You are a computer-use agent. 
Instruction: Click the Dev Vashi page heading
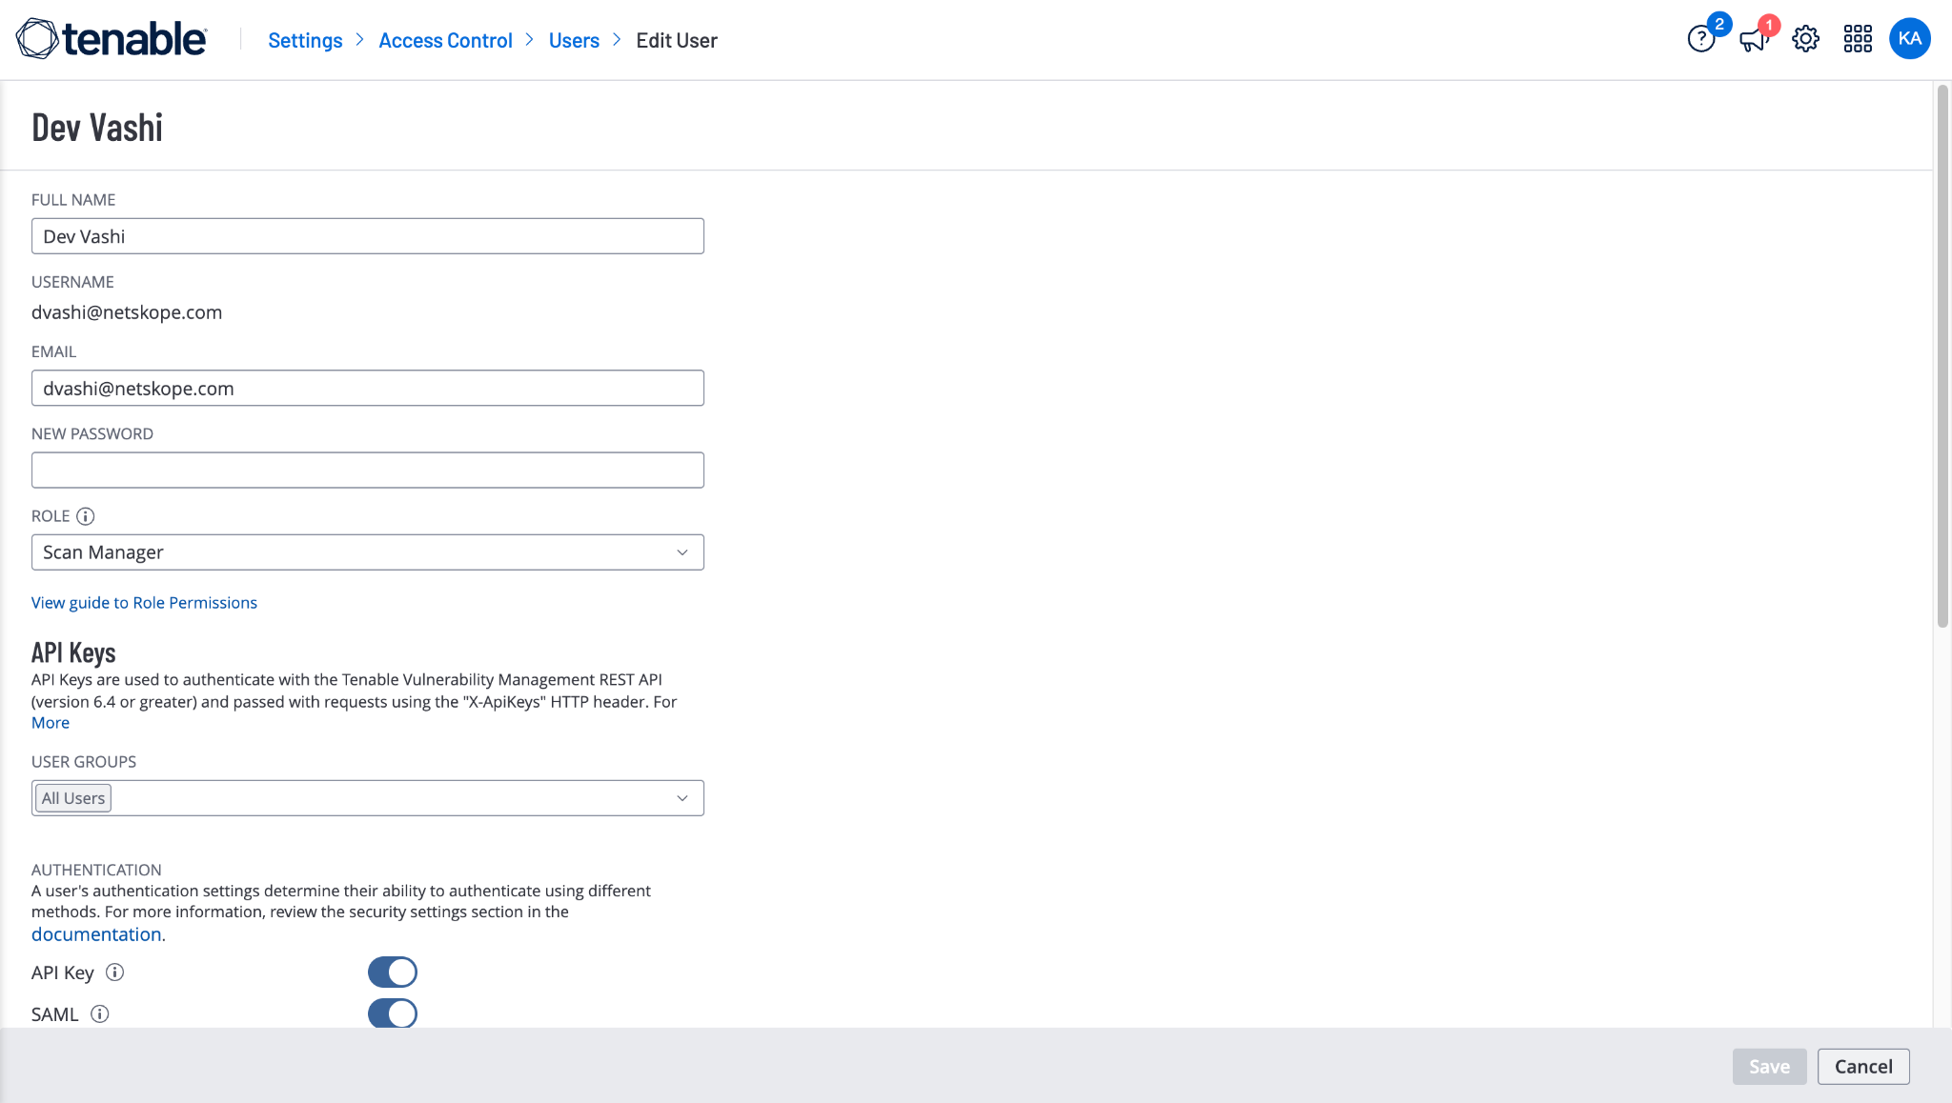97,128
